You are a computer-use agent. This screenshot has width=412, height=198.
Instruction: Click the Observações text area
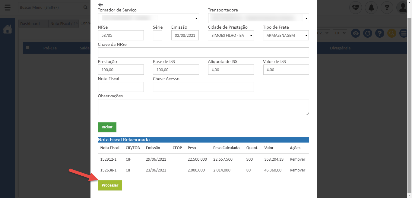[203, 107]
